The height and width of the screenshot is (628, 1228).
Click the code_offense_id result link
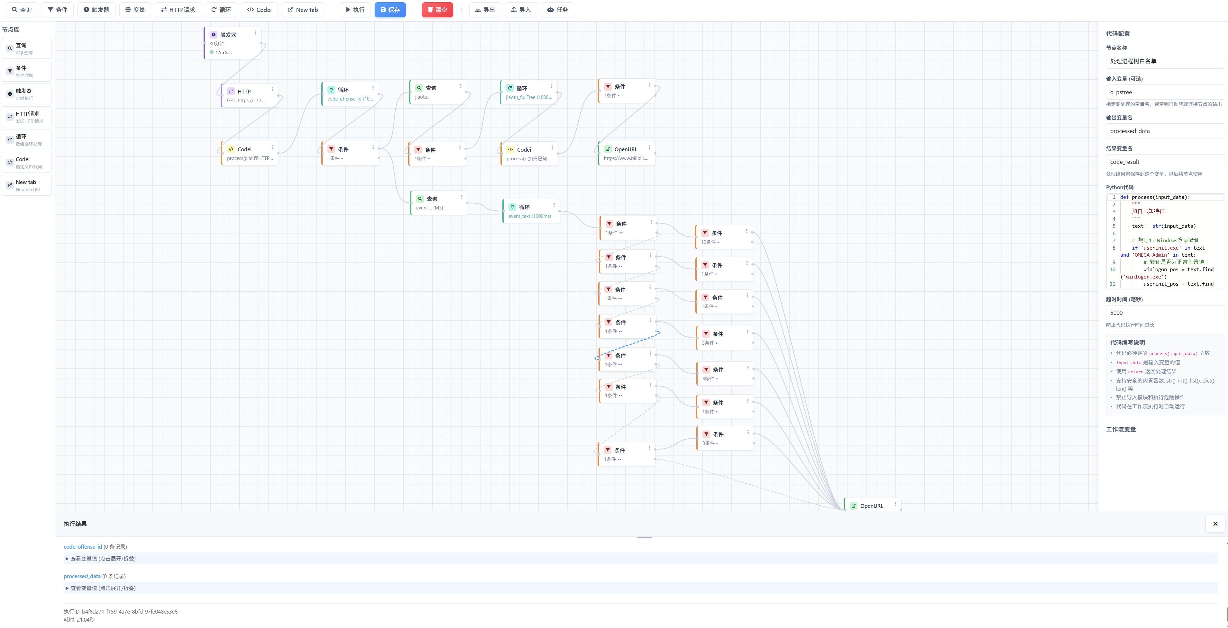(x=82, y=547)
